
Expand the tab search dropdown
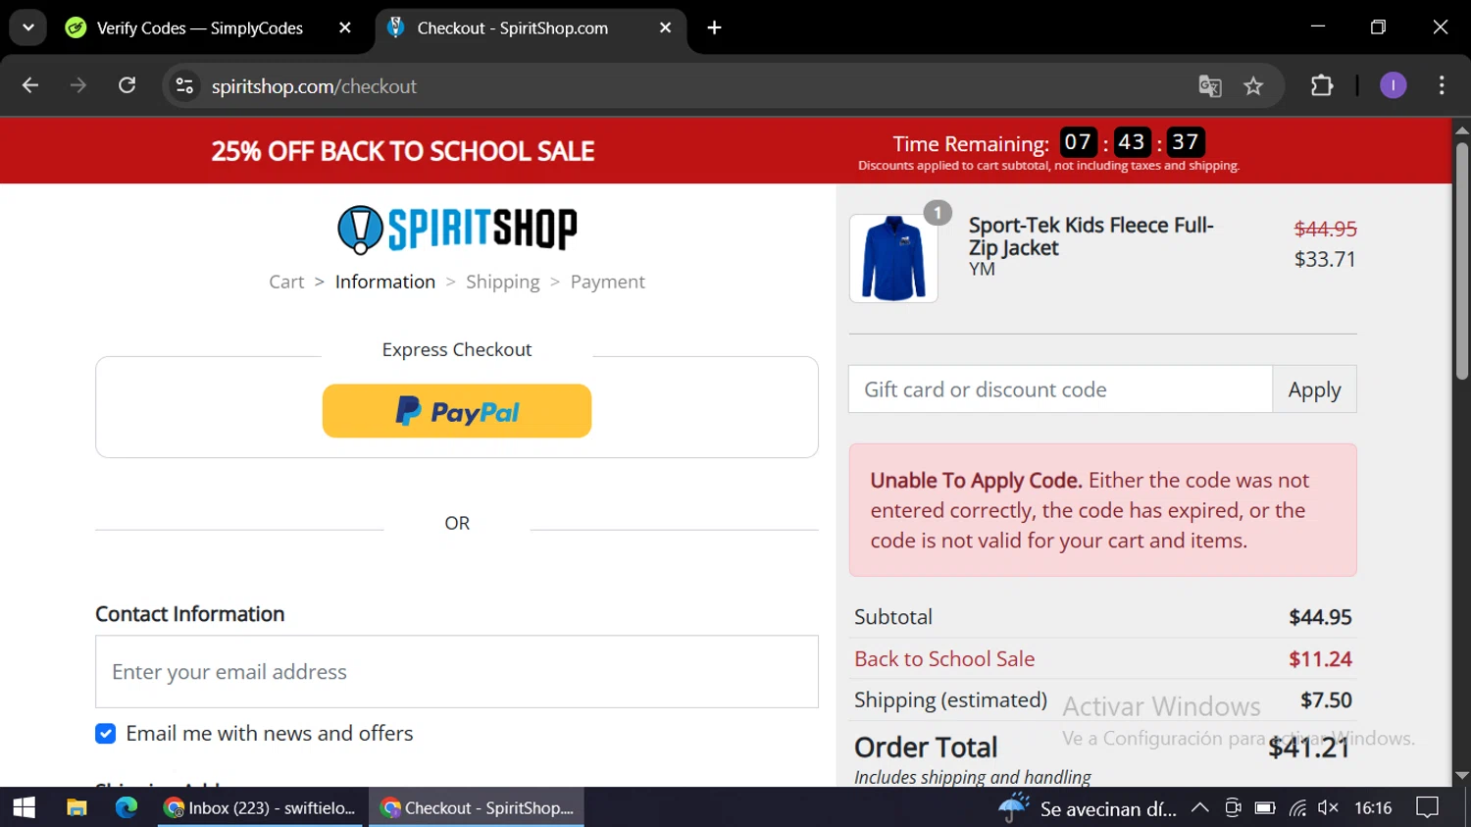pyautogui.click(x=28, y=27)
